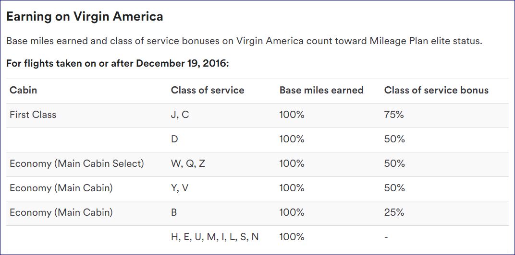This screenshot has height=255, width=515.
Task: Click the "W, Q, Z" class cell
Action: coord(188,163)
